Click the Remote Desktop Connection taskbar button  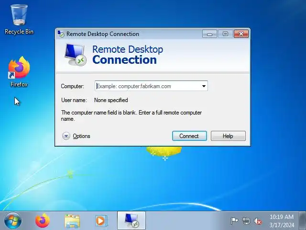131,220
